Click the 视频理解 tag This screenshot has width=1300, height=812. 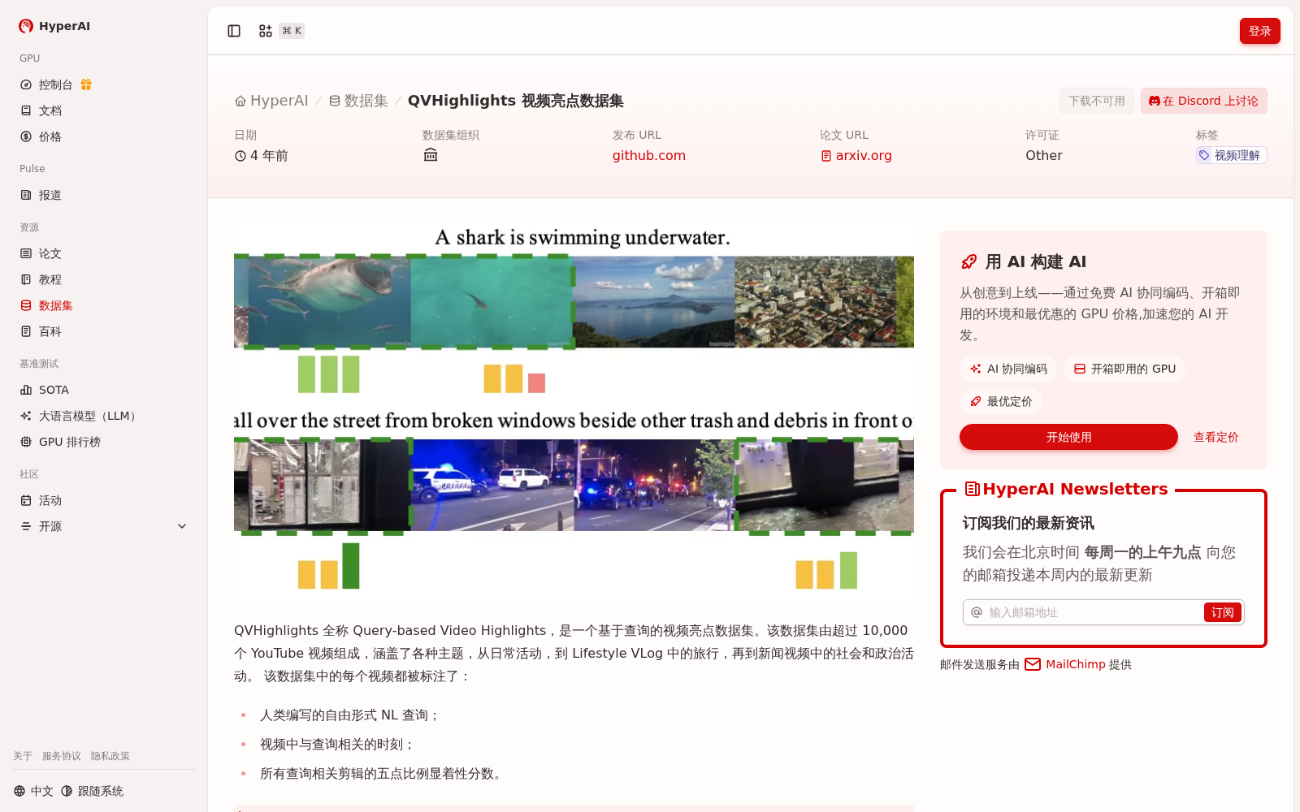(1231, 155)
